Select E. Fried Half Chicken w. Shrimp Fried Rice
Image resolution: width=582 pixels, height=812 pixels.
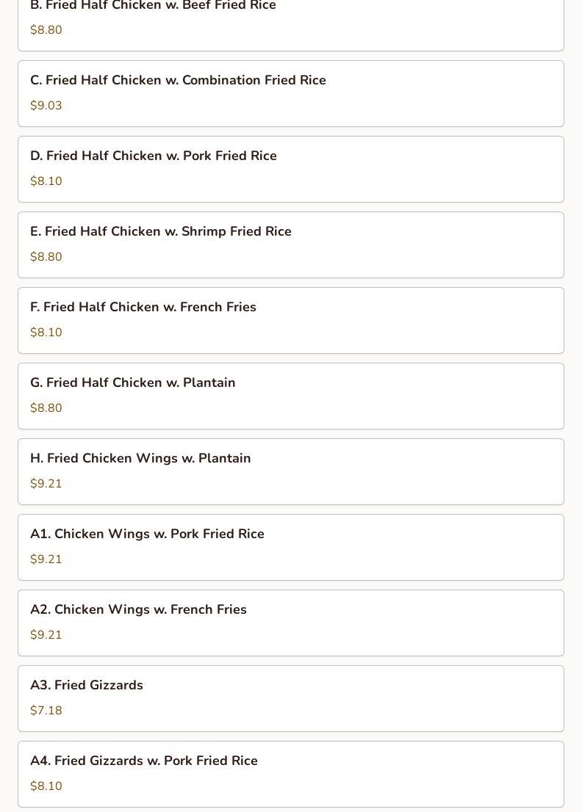click(291, 245)
